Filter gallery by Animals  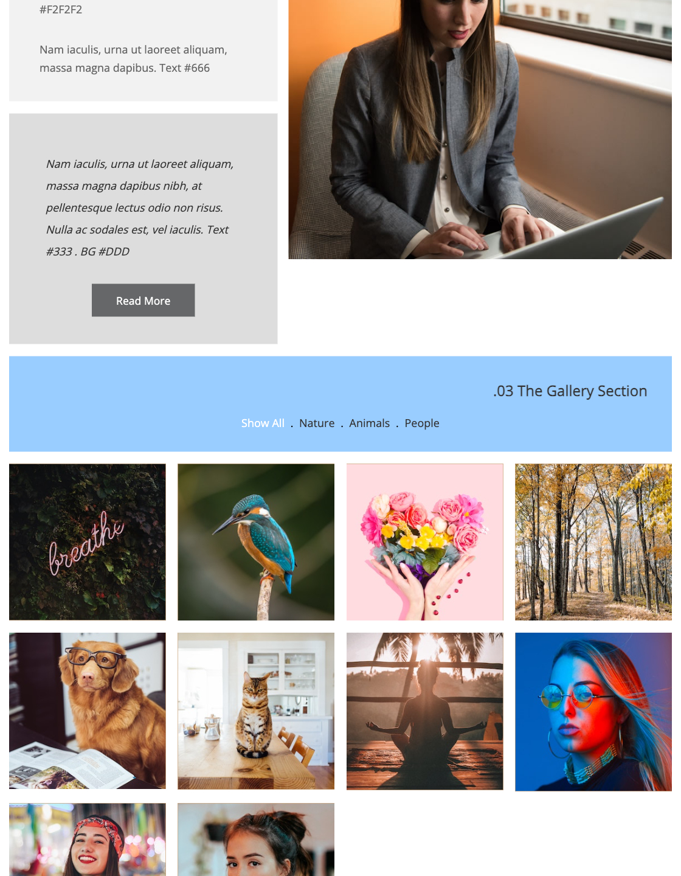coord(370,423)
